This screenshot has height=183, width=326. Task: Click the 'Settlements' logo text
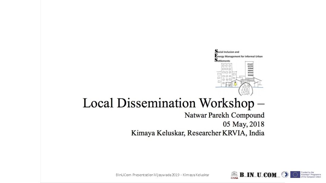[222, 60]
